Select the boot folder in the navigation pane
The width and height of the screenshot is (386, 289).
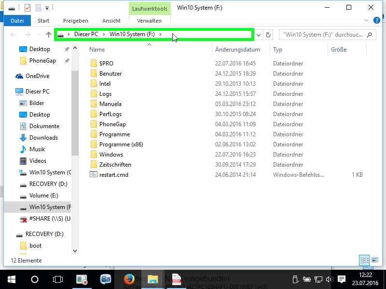pyautogui.click(x=35, y=246)
